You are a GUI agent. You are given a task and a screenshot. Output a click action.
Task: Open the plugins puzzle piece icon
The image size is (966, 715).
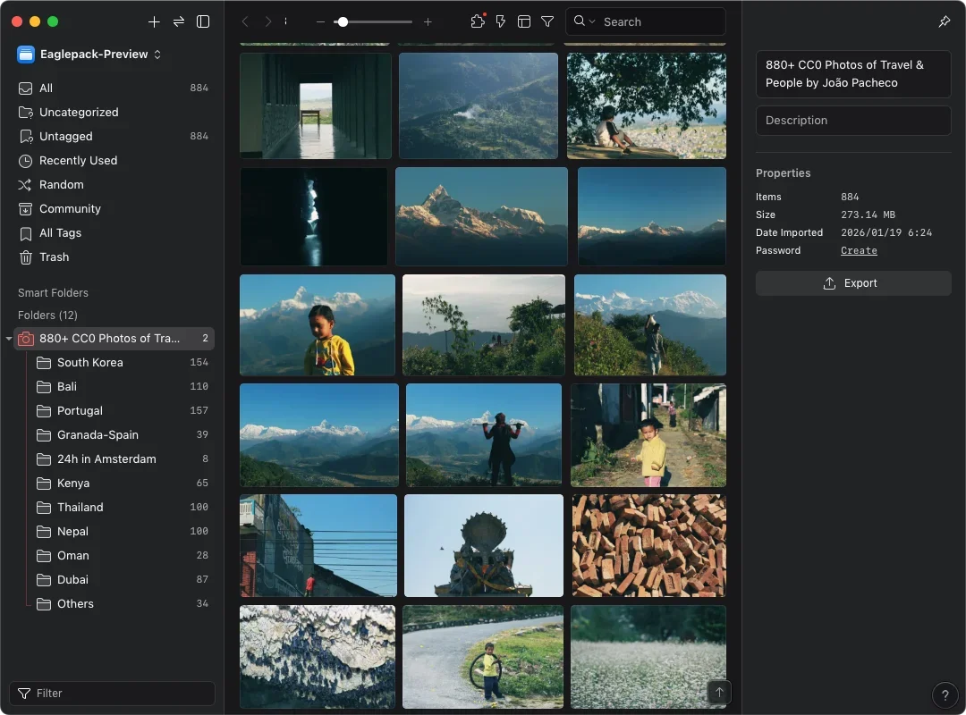click(477, 21)
